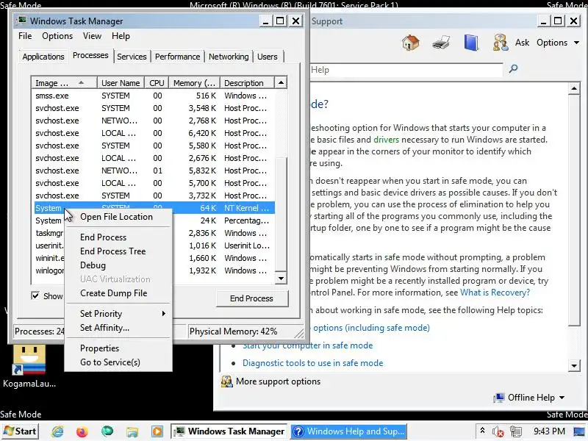Switch to the Users tab
This screenshot has width=588, height=441.
coord(268,57)
